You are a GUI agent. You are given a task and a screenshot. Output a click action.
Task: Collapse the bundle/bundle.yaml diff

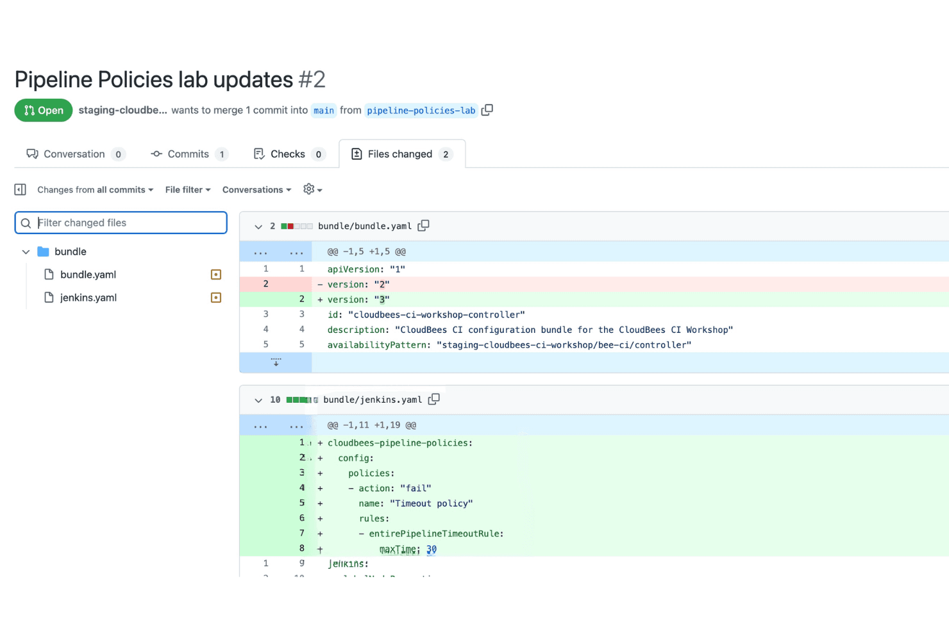click(258, 226)
